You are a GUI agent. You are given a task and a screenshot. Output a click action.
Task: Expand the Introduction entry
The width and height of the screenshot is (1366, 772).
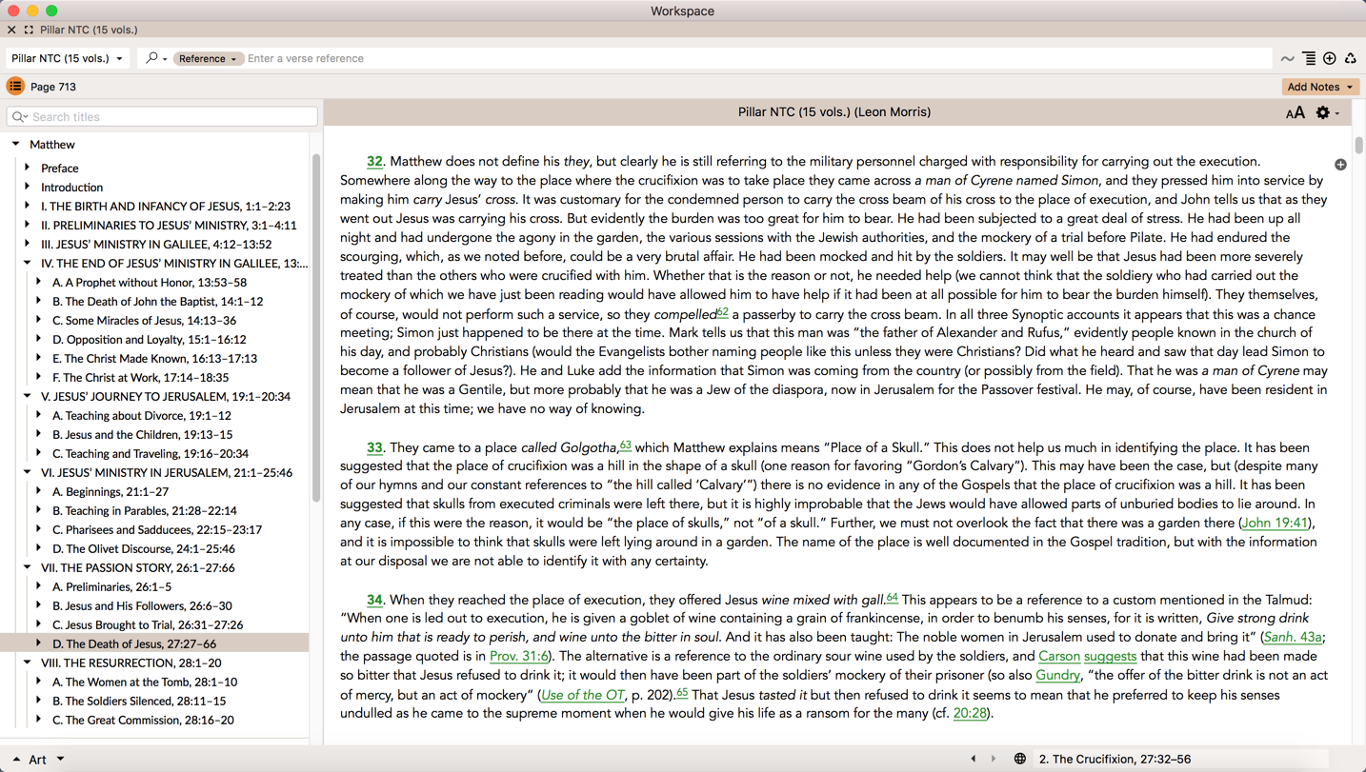[x=28, y=187]
